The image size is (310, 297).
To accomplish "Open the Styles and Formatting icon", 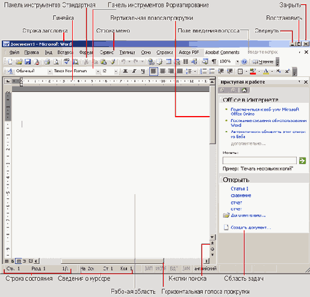I will click(10, 71).
